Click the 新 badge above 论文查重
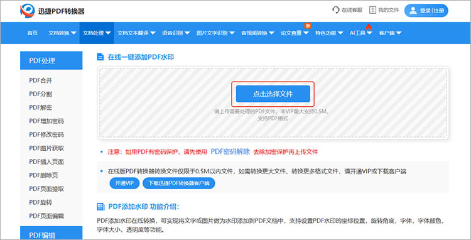This screenshot has width=471, height=240. coord(307,25)
